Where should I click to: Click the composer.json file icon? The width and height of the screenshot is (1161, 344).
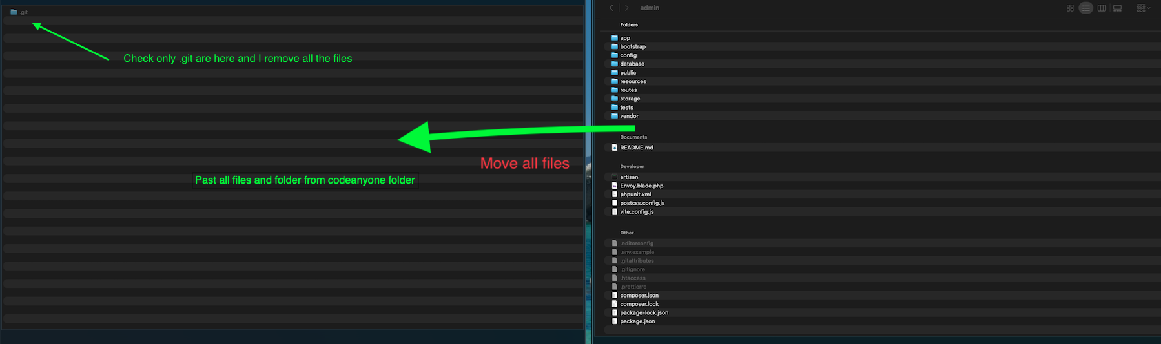(615, 296)
